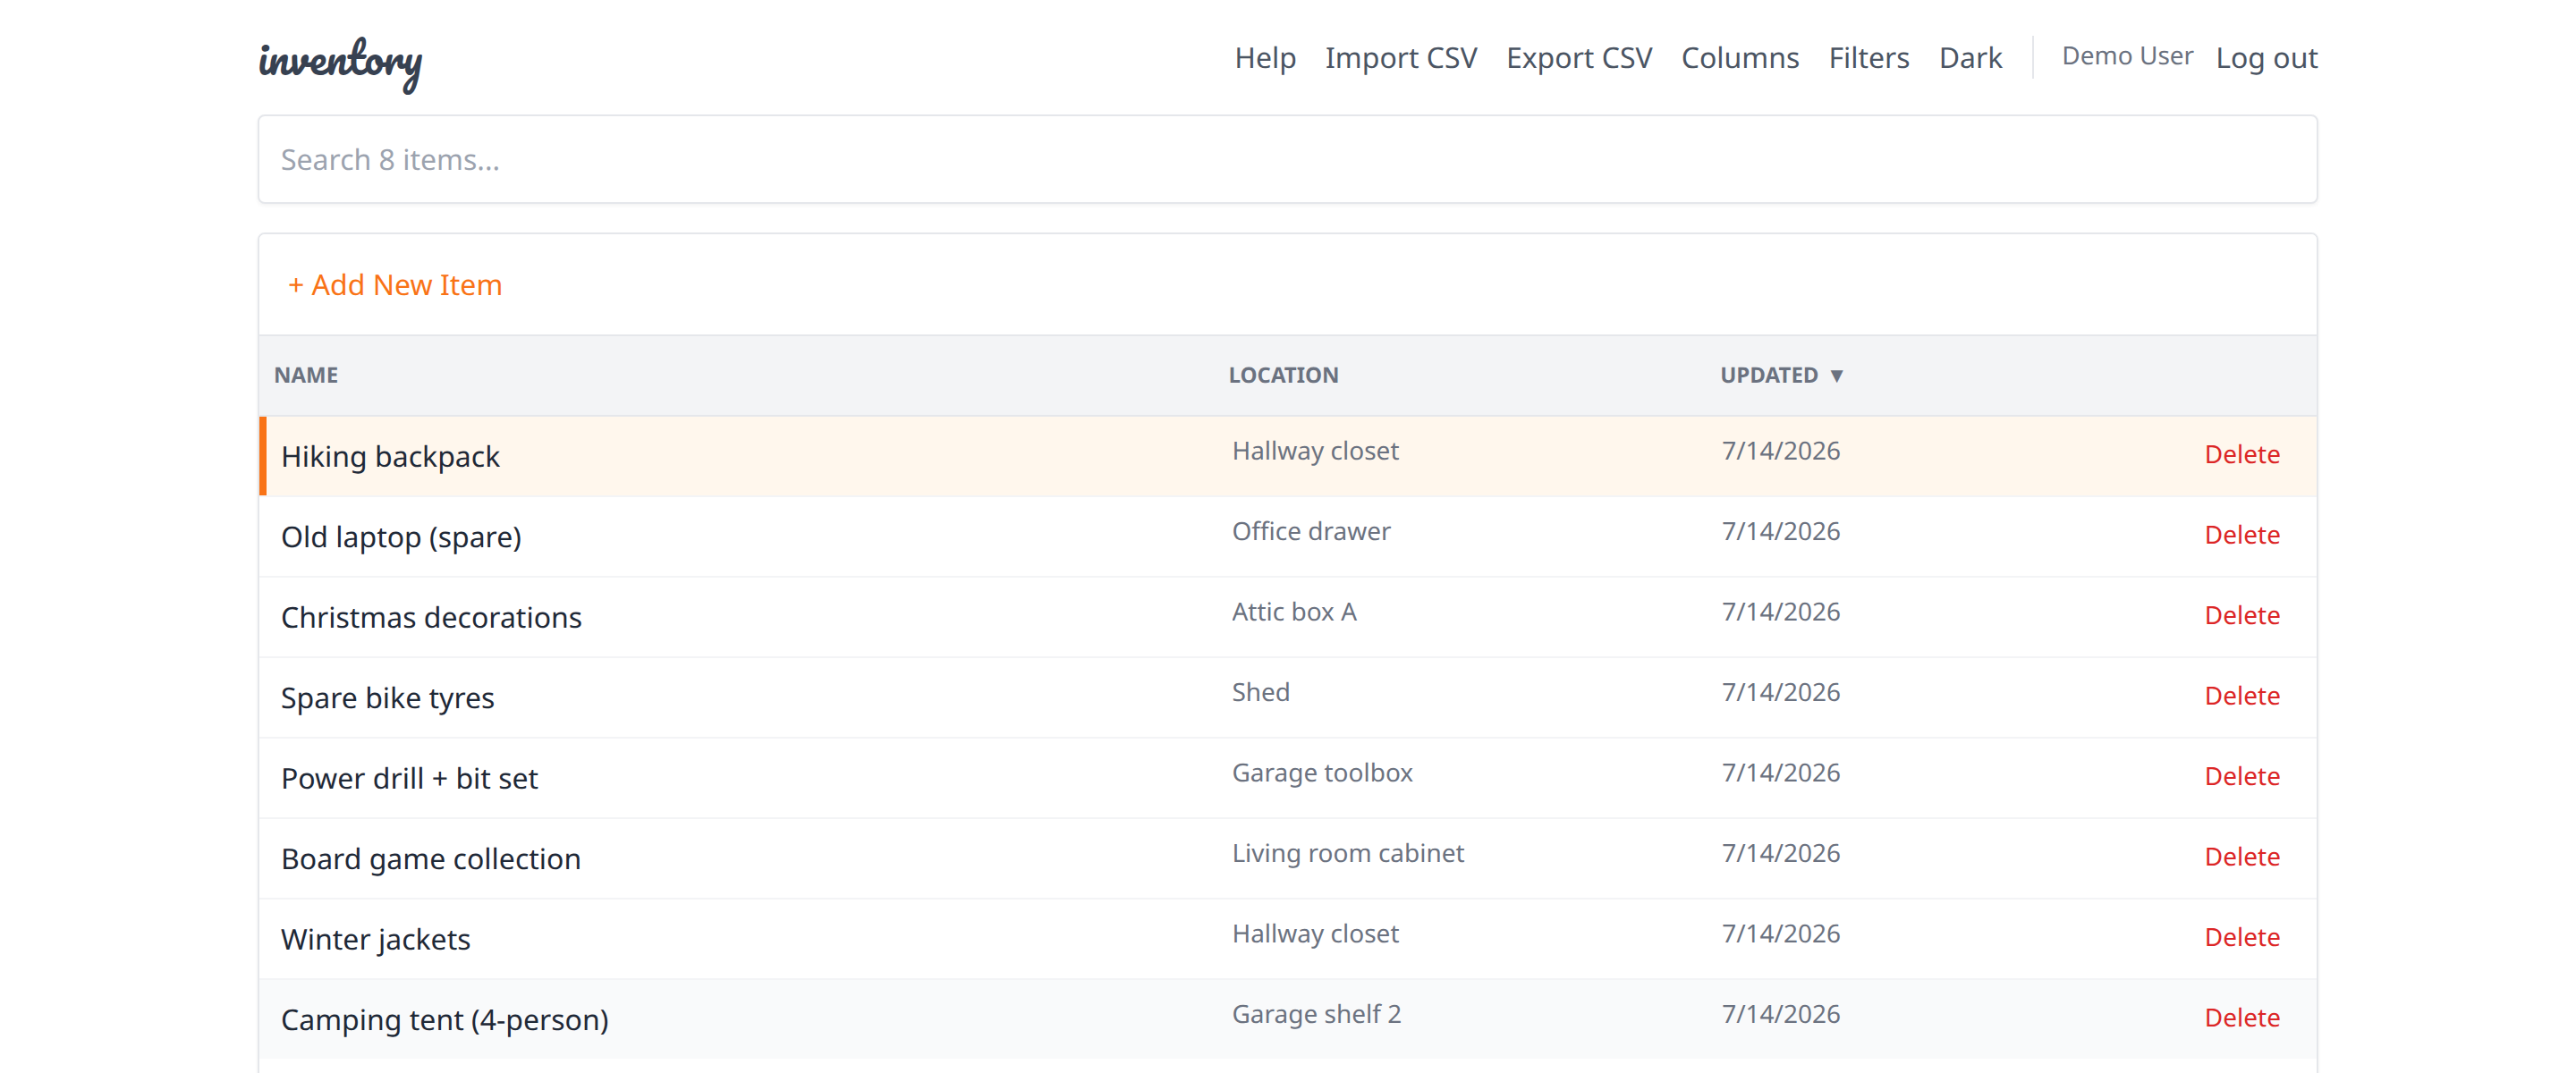2576x1073 pixels.
Task: Open the Camping tent (4-person) item
Action: pyautogui.click(x=445, y=1020)
